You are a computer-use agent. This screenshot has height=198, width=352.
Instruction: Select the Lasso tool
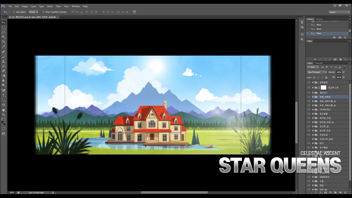4,32
